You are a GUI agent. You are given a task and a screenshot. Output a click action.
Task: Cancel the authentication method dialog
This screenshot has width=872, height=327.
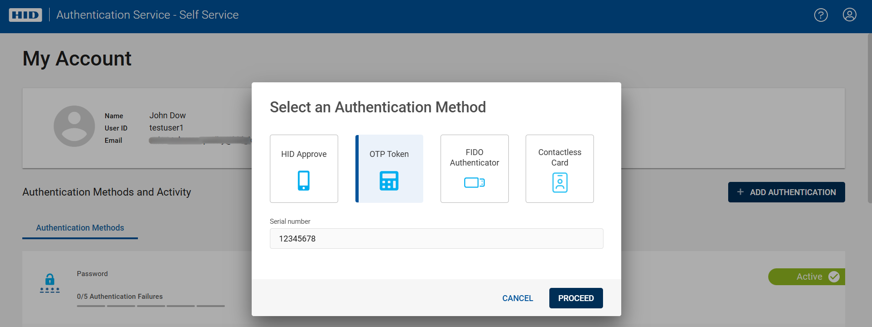[517, 298]
